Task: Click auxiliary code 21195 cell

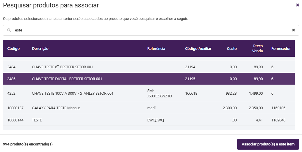Action: (190, 79)
